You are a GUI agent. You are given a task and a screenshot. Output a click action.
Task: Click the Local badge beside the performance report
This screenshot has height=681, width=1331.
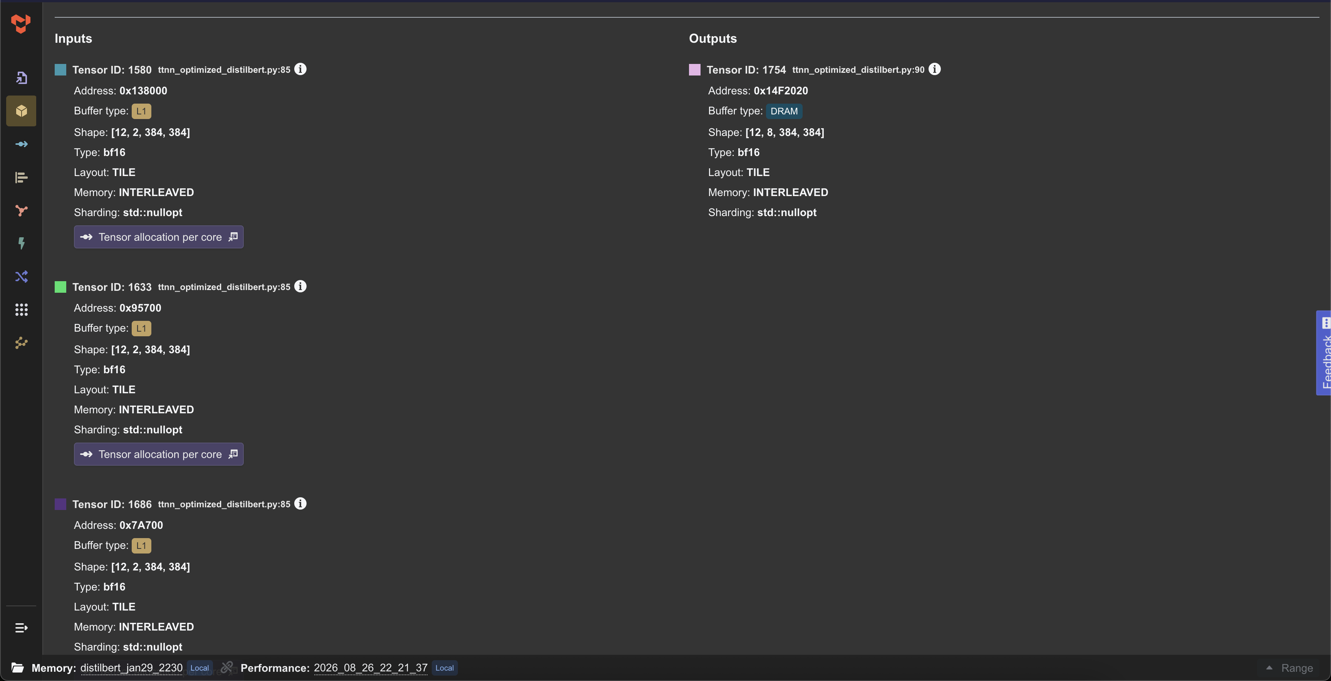(x=444, y=668)
